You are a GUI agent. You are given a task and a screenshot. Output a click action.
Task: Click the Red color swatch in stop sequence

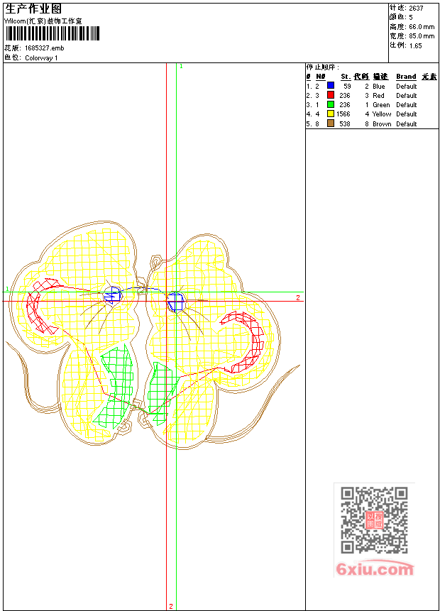pyautogui.click(x=331, y=95)
